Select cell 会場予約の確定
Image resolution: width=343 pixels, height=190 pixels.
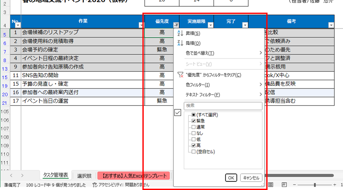(x=83, y=50)
